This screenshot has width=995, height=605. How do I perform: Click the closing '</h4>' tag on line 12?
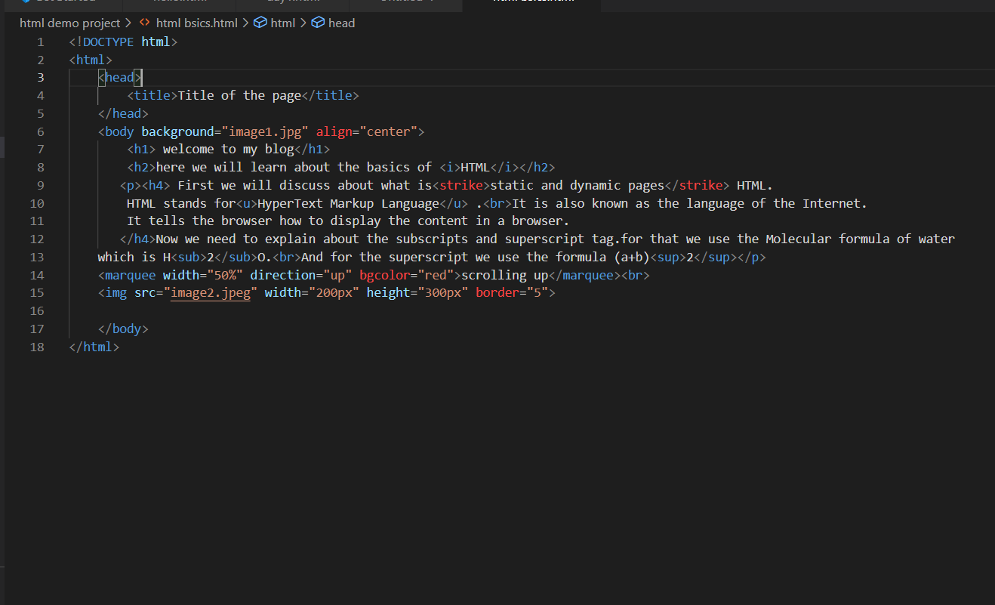[138, 239]
